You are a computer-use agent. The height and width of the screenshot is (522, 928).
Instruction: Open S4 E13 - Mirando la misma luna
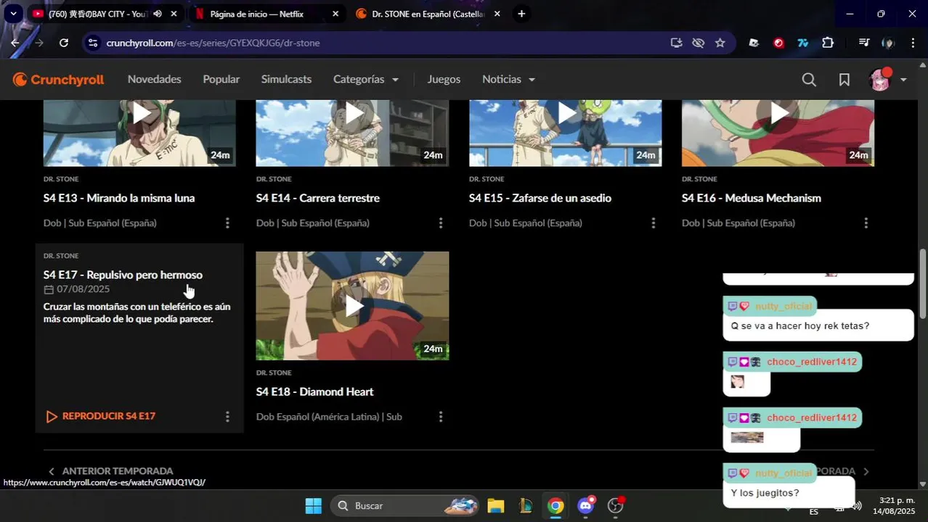pyautogui.click(x=119, y=198)
